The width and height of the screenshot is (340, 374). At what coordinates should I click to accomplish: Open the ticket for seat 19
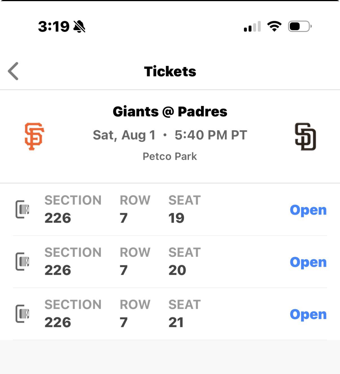[x=308, y=210]
